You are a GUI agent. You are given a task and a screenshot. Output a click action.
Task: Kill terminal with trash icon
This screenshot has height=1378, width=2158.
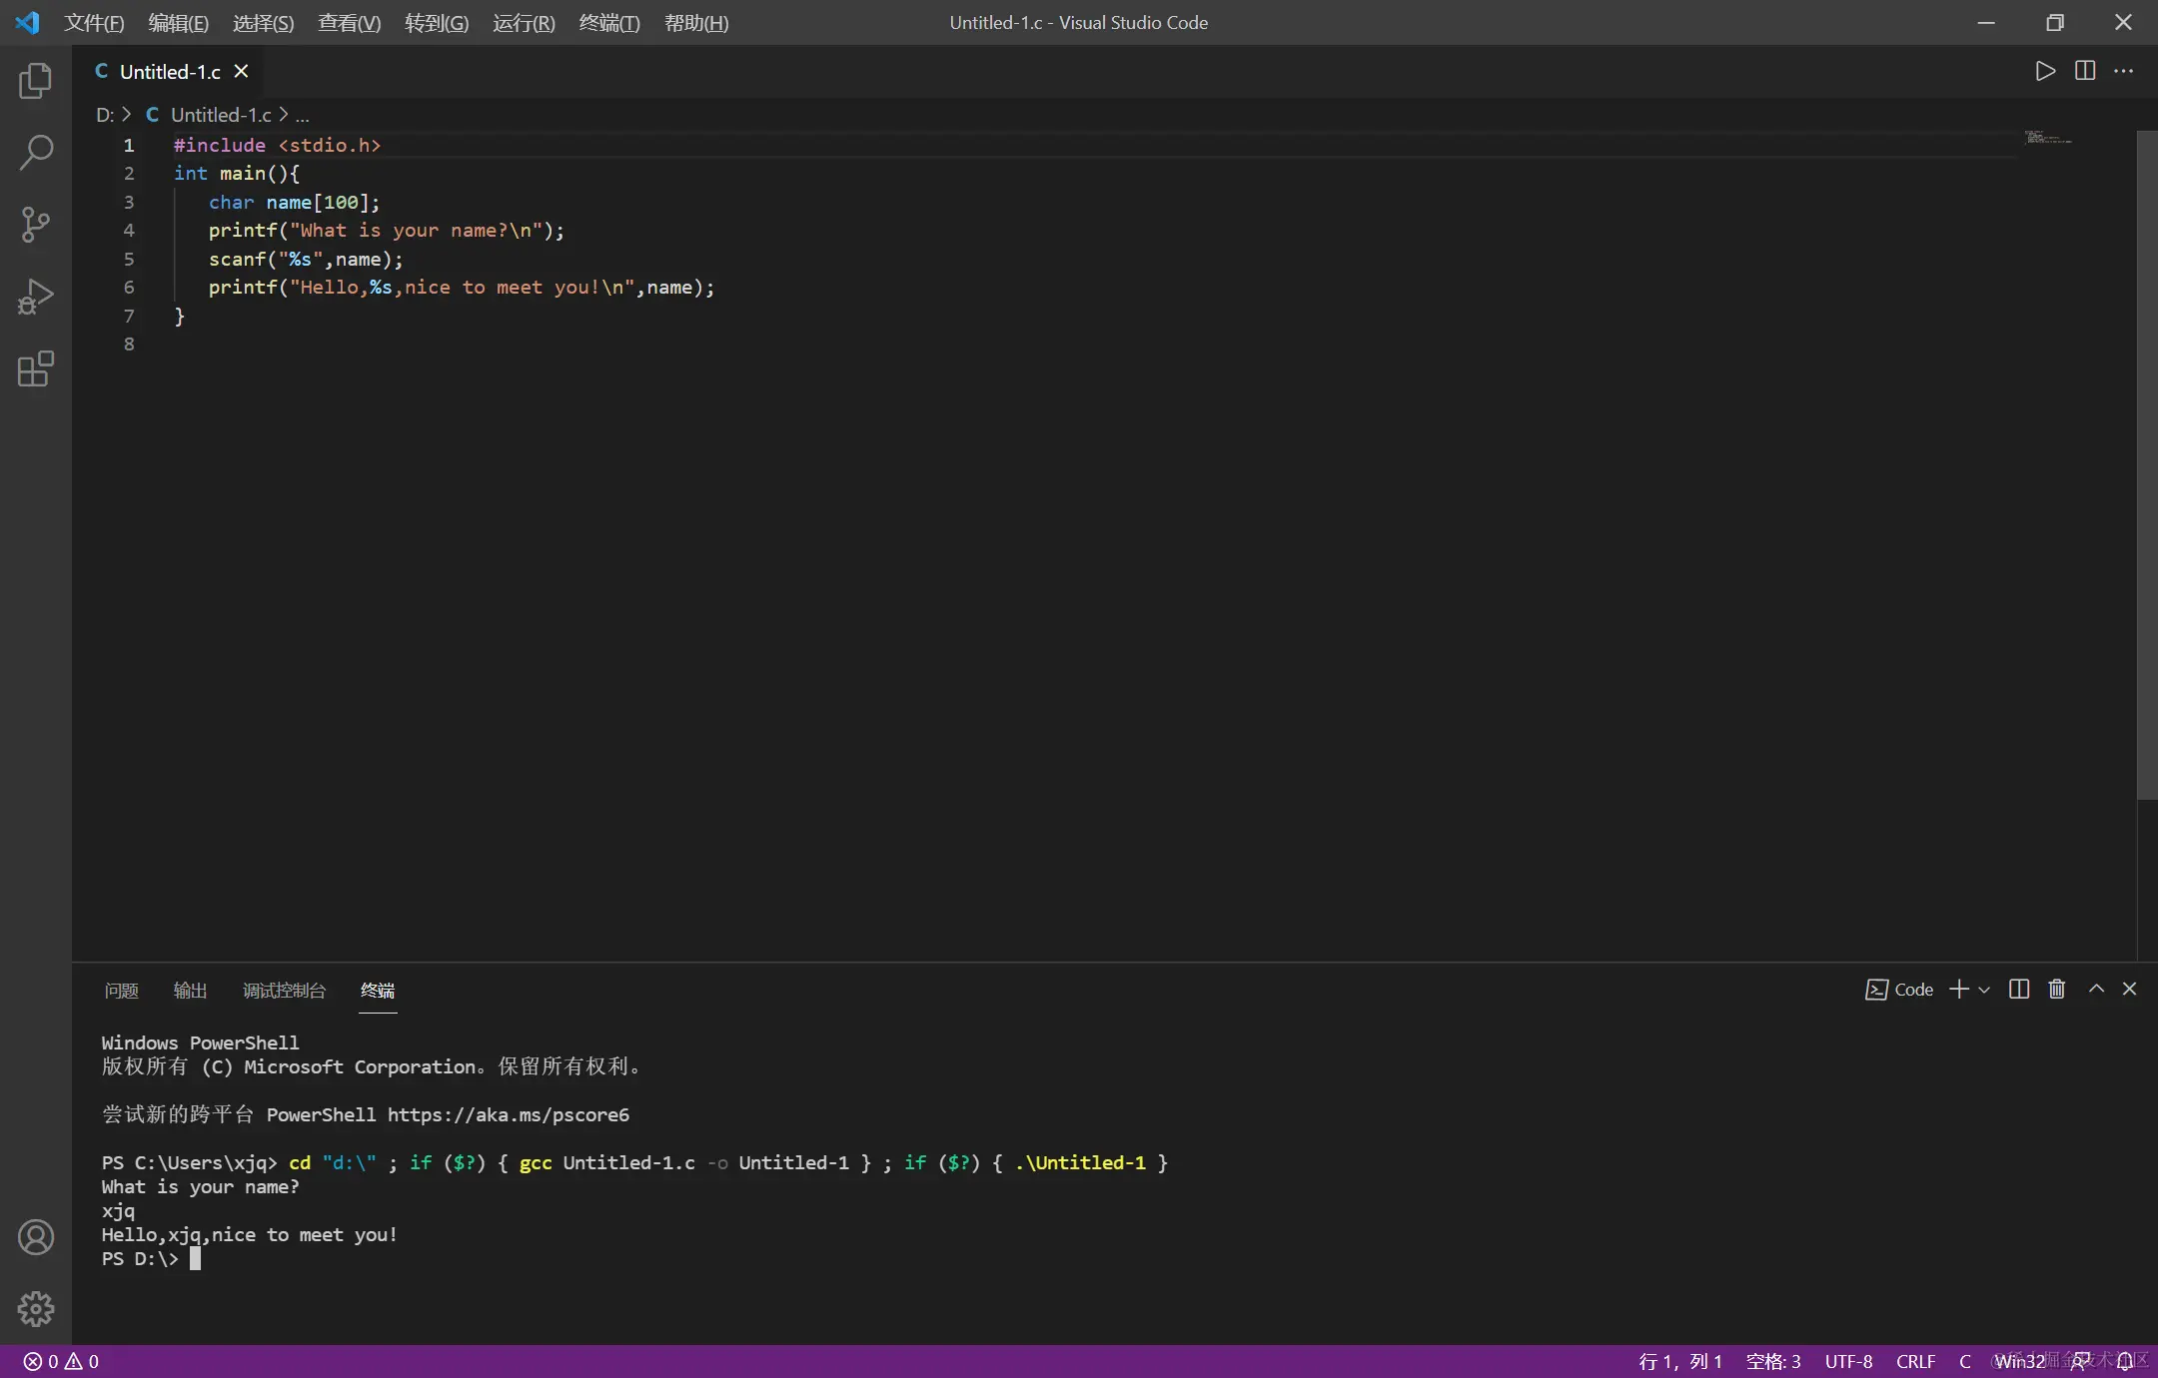(2056, 989)
